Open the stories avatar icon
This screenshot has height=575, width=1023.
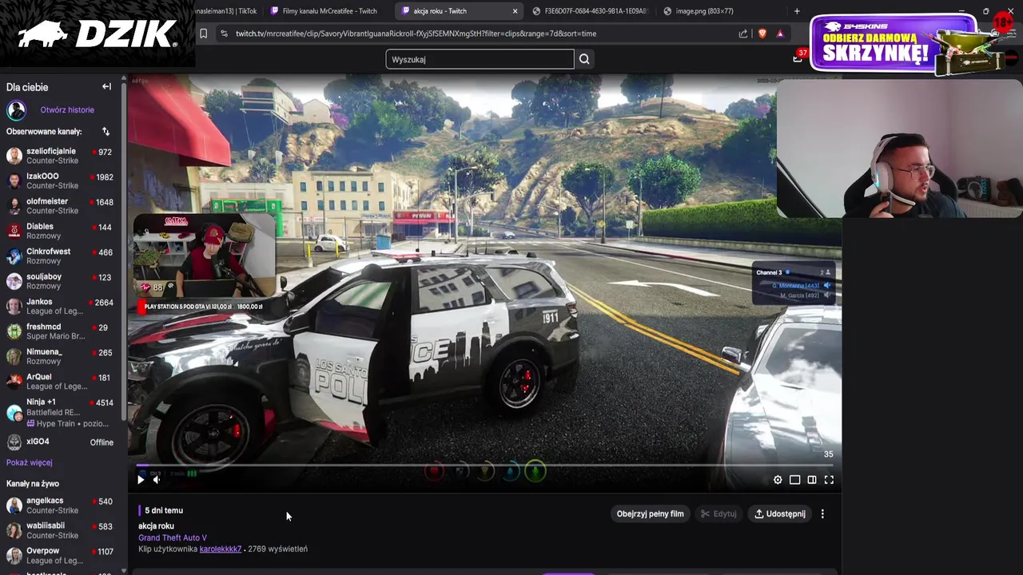(x=16, y=110)
